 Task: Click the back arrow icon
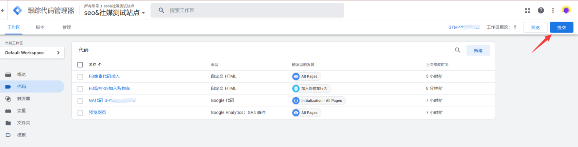click(x=3, y=10)
